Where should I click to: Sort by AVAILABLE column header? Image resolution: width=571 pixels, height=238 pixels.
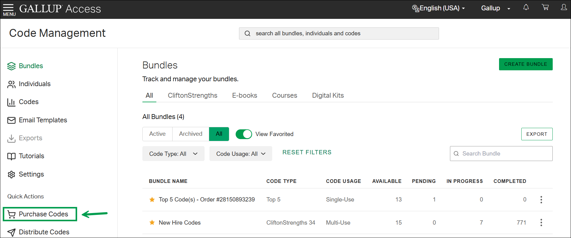click(x=387, y=181)
